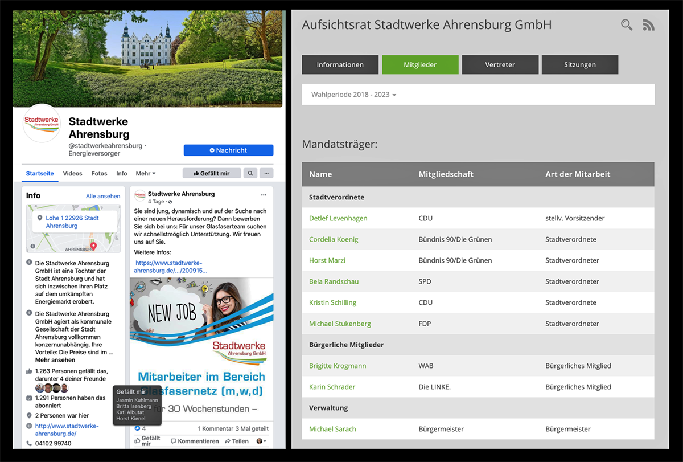Image resolution: width=683 pixels, height=462 pixels.
Task: Click the 'SPD' membership cell
Action: [425, 281]
